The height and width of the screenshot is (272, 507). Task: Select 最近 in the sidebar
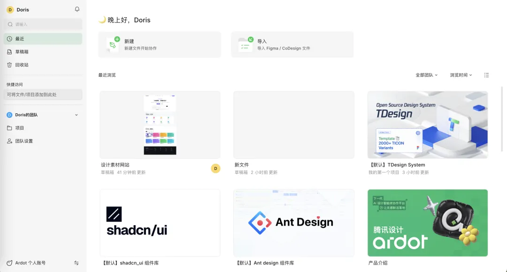pos(43,39)
